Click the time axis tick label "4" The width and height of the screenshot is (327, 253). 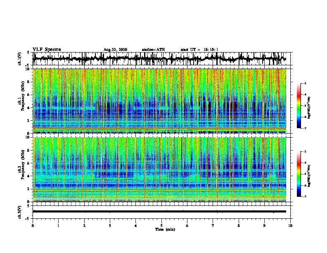[x=136, y=226]
